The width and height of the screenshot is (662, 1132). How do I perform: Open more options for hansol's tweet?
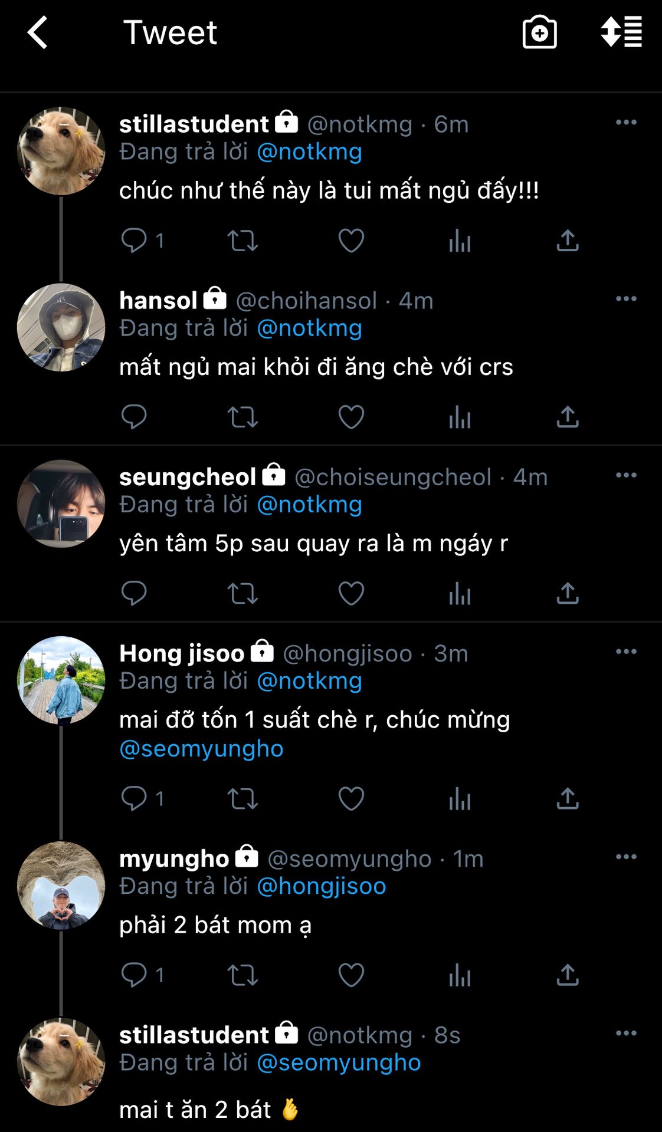click(626, 299)
